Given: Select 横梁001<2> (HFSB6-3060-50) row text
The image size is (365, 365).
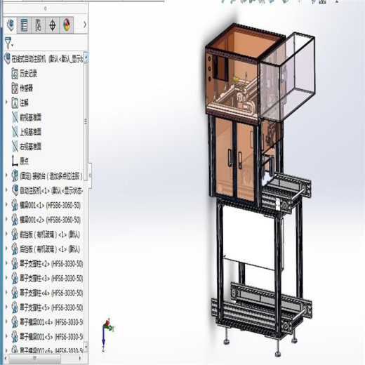Looking at the screenshot, I should 50,220.
